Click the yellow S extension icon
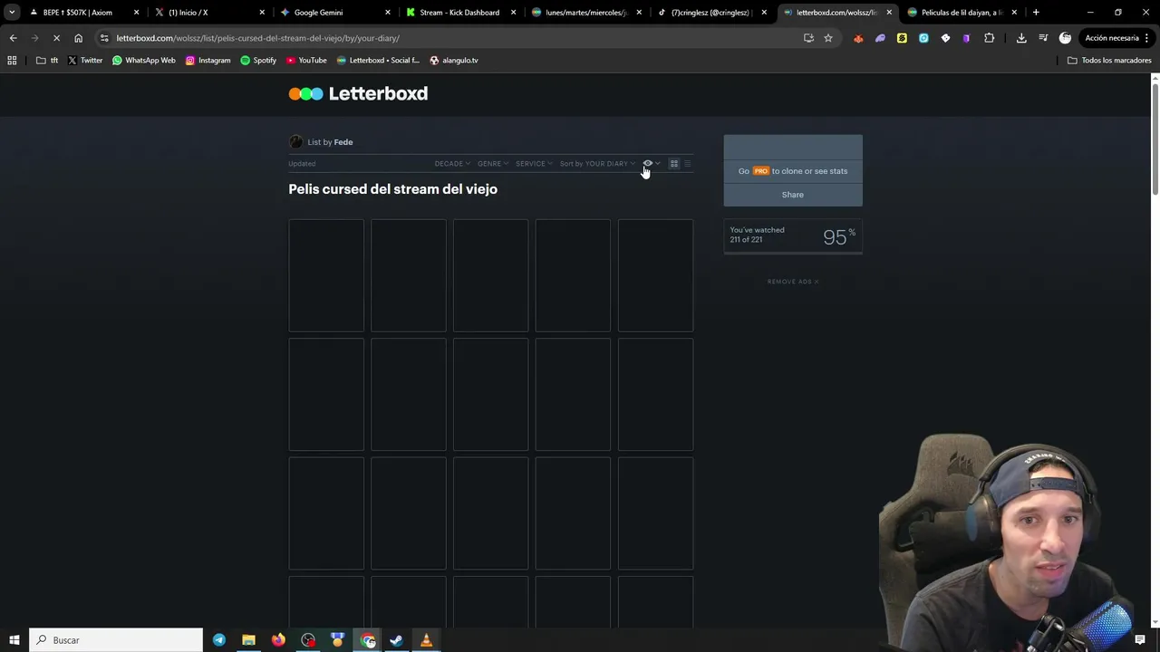This screenshot has width=1160, height=652. click(x=902, y=38)
